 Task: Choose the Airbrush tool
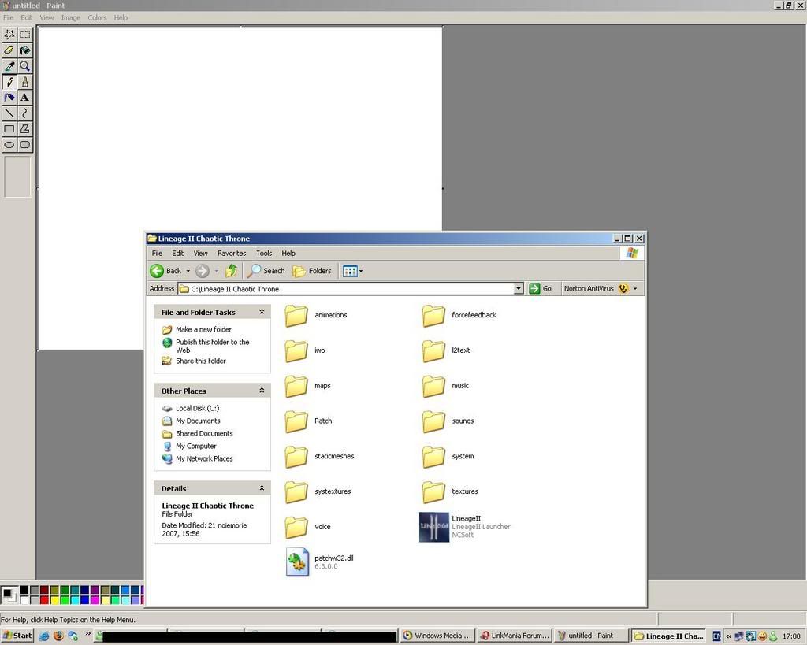(9, 98)
